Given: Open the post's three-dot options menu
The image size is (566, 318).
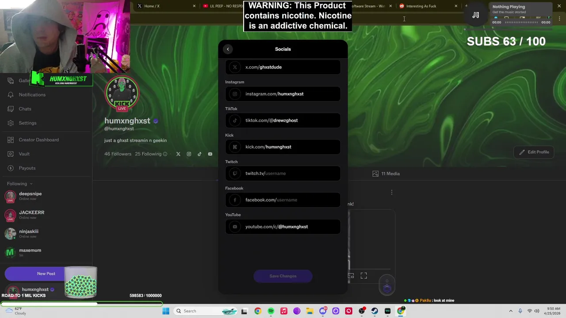Looking at the screenshot, I should 391,192.
